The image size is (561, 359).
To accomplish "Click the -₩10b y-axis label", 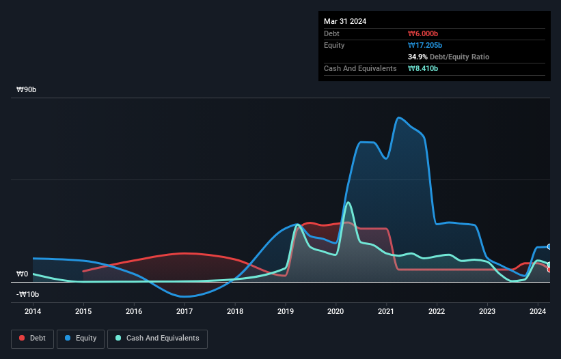I will (x=27, y=294).
